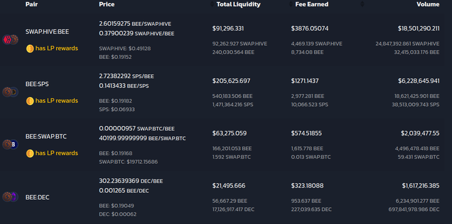This screenshot has width=452, height=224.
Task: Click 'has LP rewards' under SWAP.HIVE:BEE
Action: pos(56,48)
